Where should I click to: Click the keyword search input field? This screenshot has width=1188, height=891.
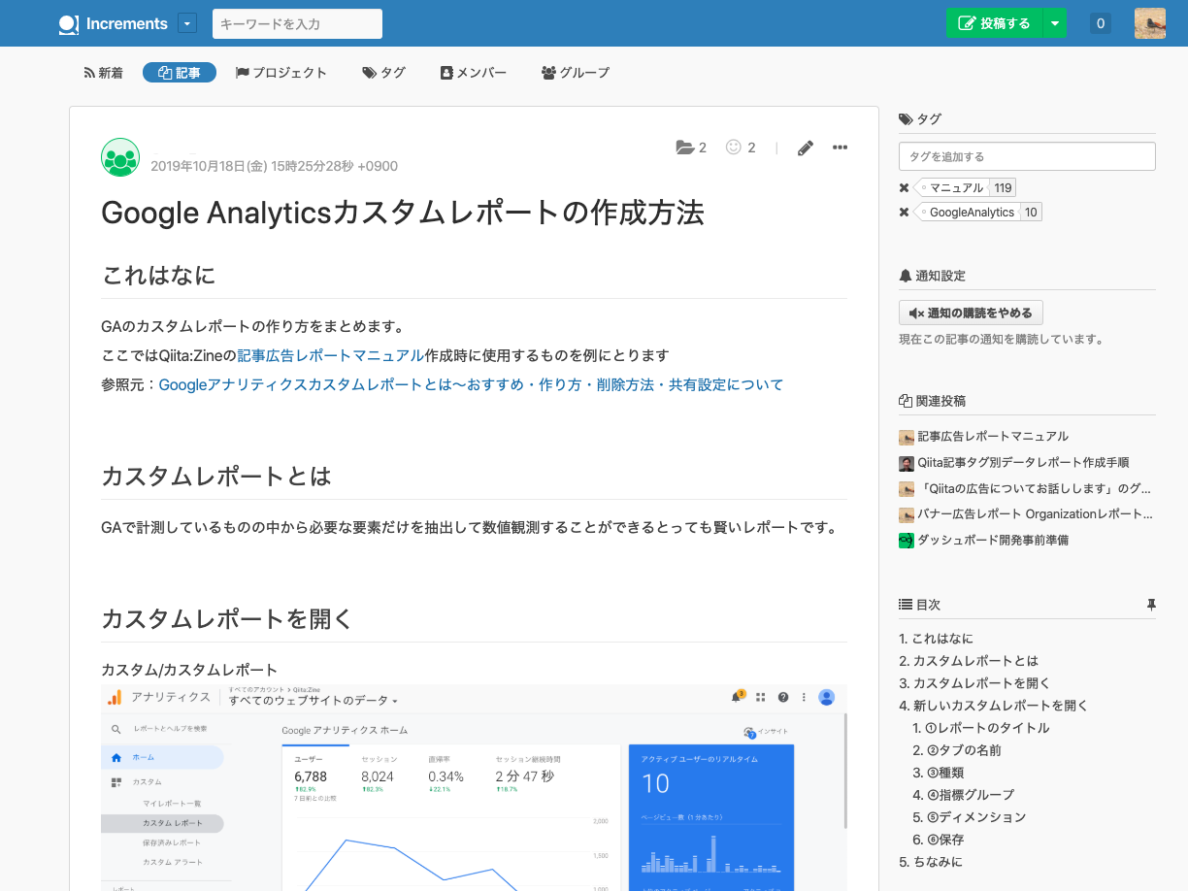coord(297,23)
